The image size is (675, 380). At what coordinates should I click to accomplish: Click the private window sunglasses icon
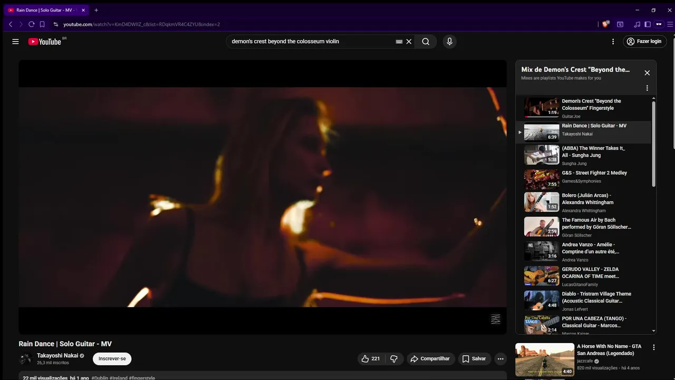(659, 24)
